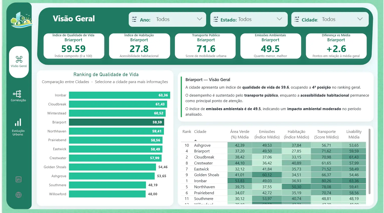
Task: Select the Visão Geral navigation tab
Action: (x=19, y=62)
